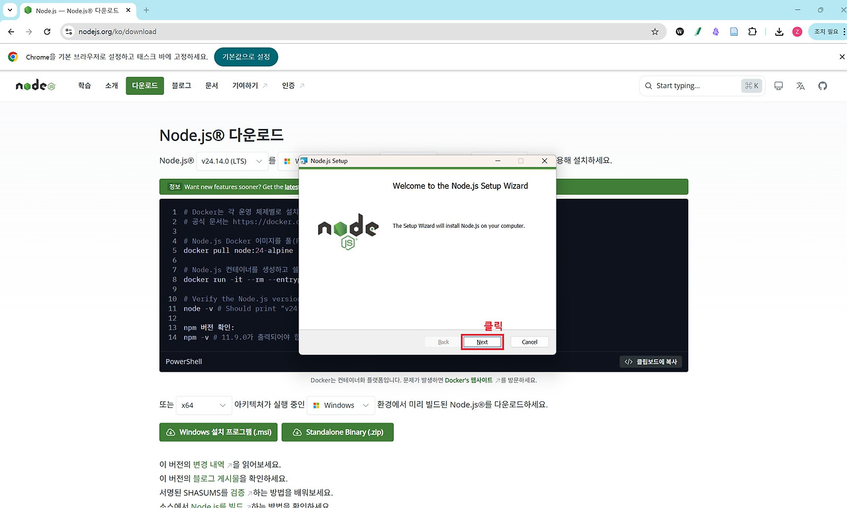Image resolution: width=847 pixels, height=508 pixels.
Task: Download the Standalone Binary (.zip)
Action: (337, 432)
